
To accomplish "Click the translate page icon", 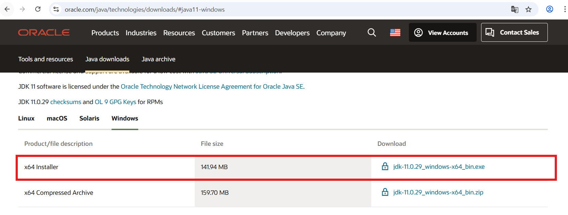I will (x=515, y=9).
